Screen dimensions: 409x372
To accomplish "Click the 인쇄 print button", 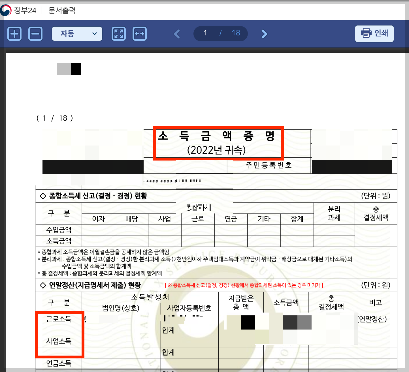I will click(x=374, y=33).
